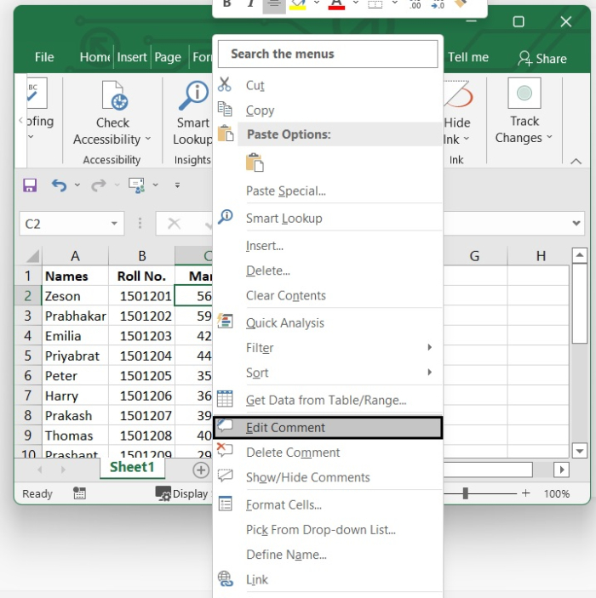The image size is (596, 598).
Task: Click the vertical scrollbar down arrow
Action: coord(579,451)
